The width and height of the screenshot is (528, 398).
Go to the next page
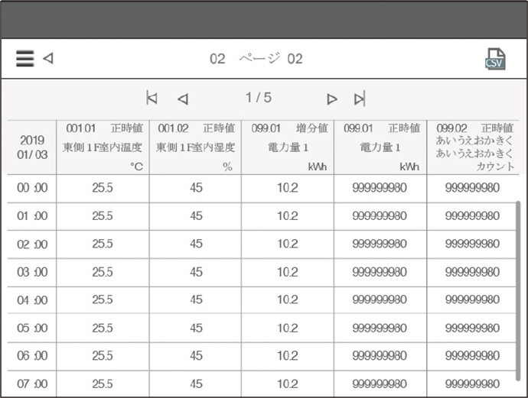[331, 99]
